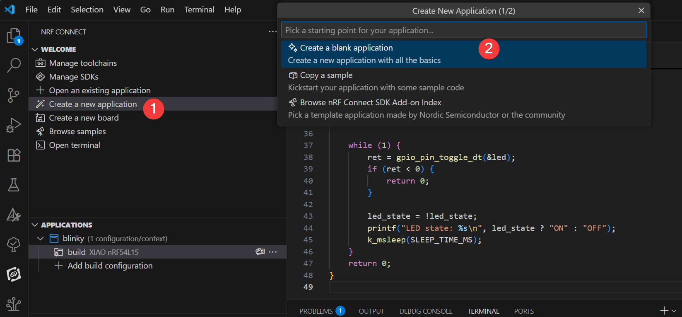Open the Extensions view
This screenshot has height=317, width=682.
[14, 155]
